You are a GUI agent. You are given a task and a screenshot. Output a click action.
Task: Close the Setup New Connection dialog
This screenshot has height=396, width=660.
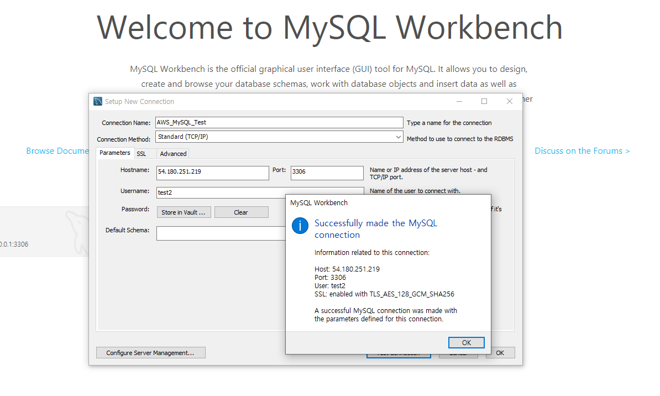pyautogui.click(x=509, y=102)
